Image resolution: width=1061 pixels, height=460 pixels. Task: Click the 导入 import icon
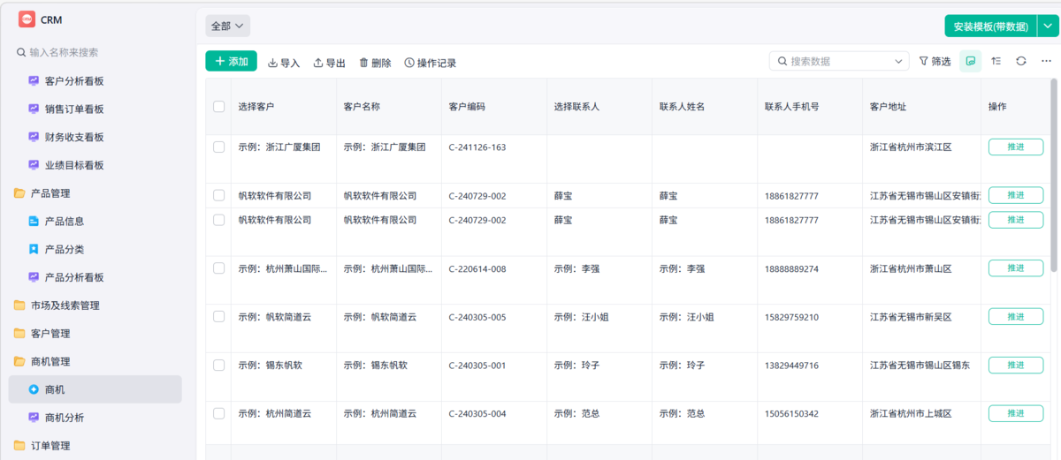272,63
